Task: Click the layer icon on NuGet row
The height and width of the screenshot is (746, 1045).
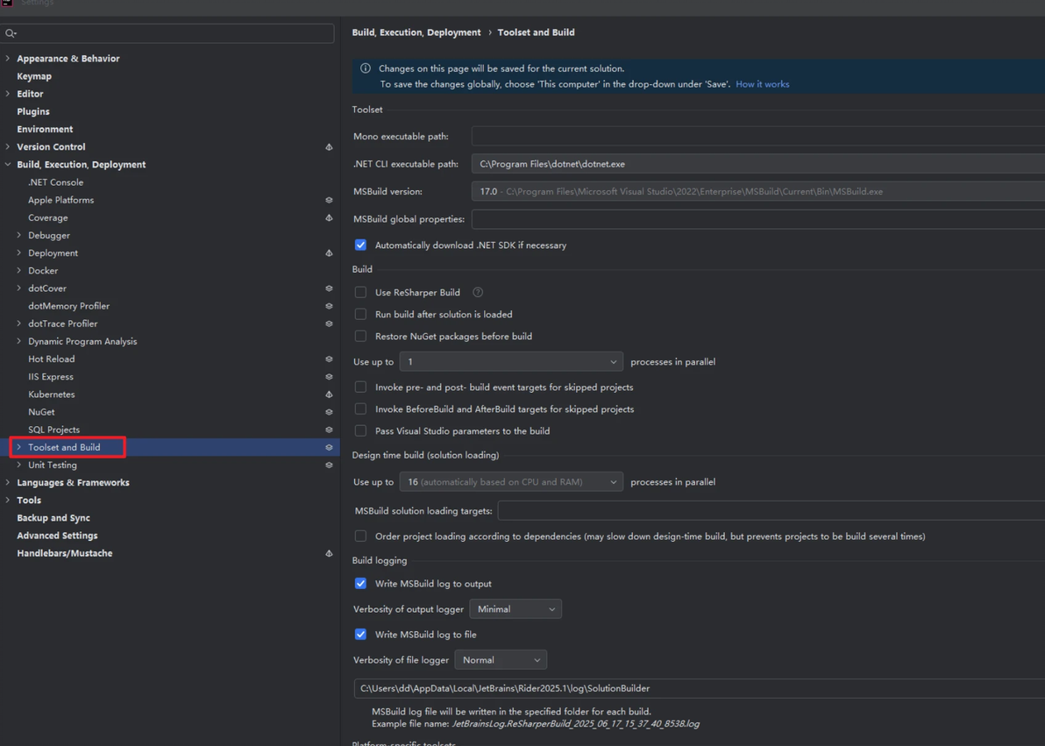Action: (329, 412)
